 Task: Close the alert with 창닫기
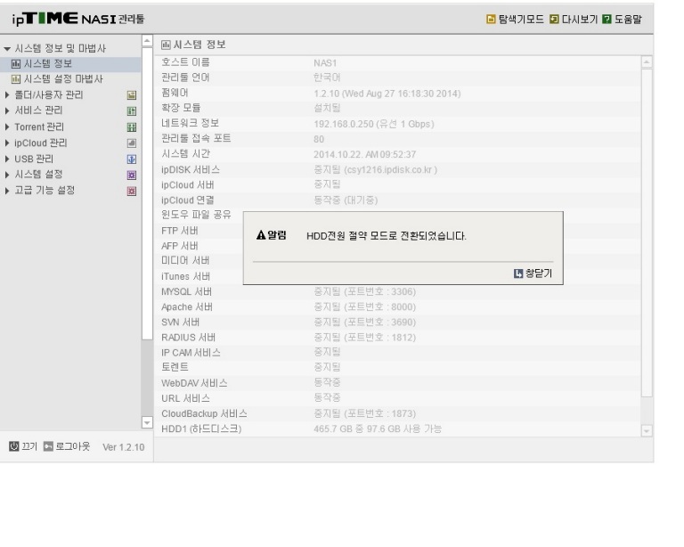pos(539,273)
